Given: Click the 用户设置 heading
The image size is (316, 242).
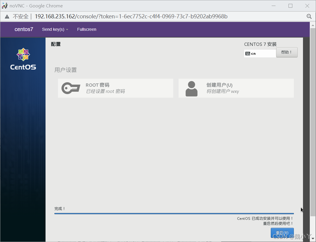Looking at the screenshot, I should [66, 70].
